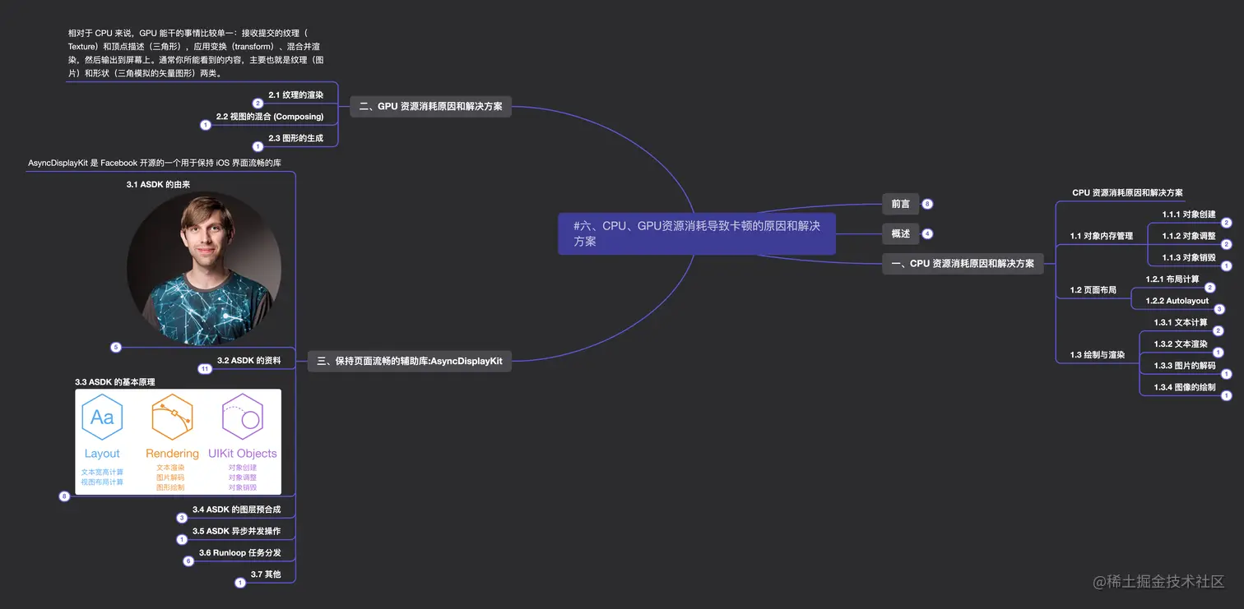Screen dimensions: 1244x609
Task: Expand the badge under 2.1 纹理的渲染
Action: (x=258, y=104)
